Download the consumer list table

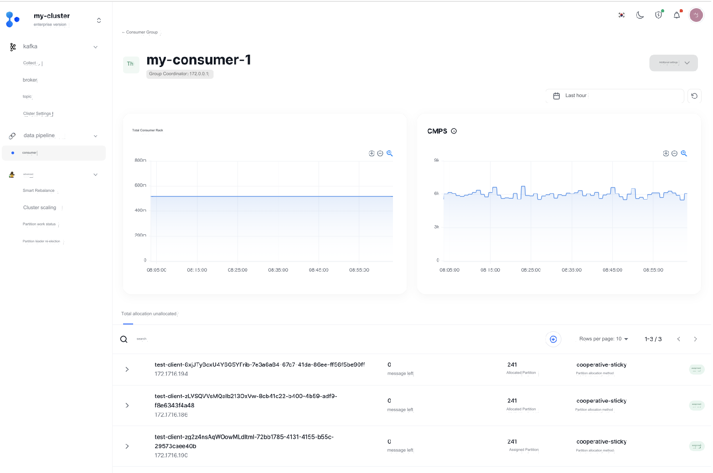553,339
